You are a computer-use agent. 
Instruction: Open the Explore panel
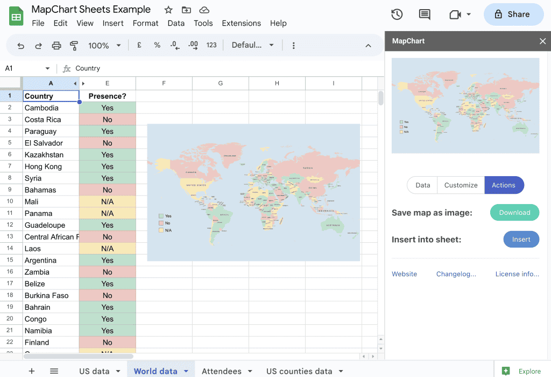(x=521, y=371)
